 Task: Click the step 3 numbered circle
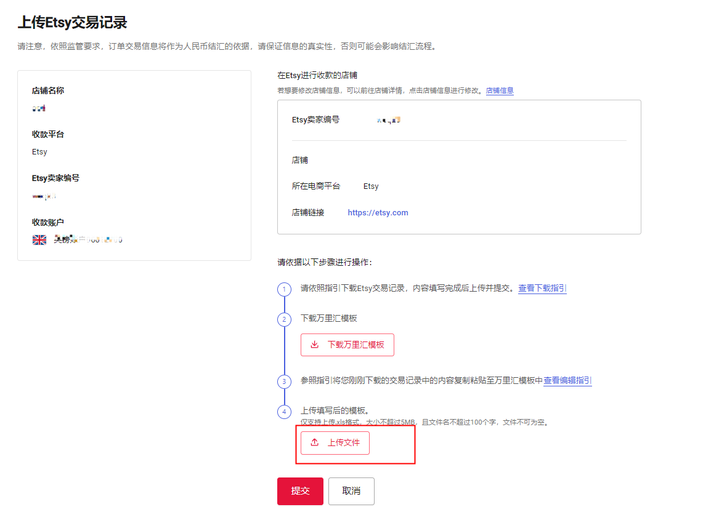click(x=284, y=381)
